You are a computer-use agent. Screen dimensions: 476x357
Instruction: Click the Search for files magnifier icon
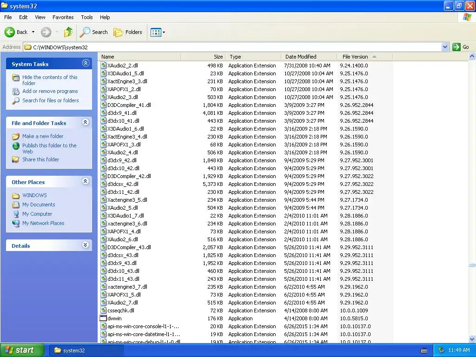click(16, 100)
